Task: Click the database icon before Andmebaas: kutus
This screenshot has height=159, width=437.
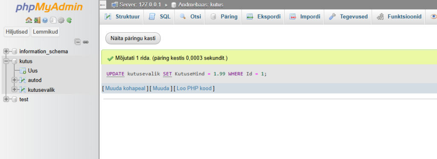Action: 174,5
